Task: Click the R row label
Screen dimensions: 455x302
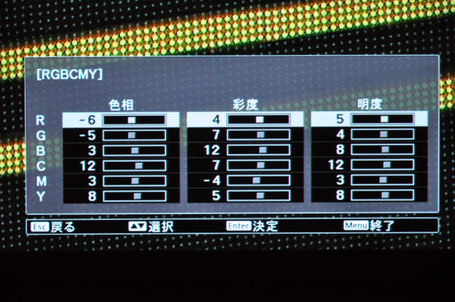Action: pyautogui.click(x=40, y=121)
